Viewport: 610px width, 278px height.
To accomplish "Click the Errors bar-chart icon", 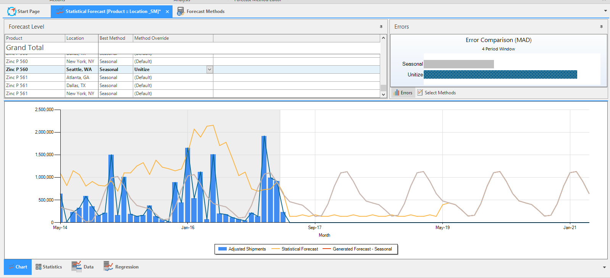I will 397,92.
